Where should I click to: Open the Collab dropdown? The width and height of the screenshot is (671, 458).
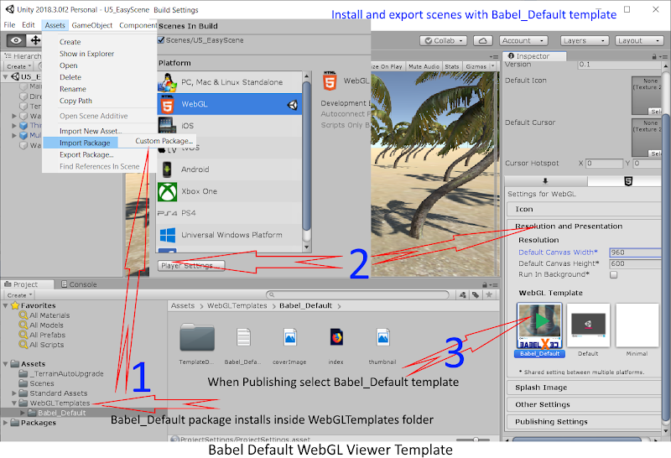pyautogui.click(x=444, y=40)
